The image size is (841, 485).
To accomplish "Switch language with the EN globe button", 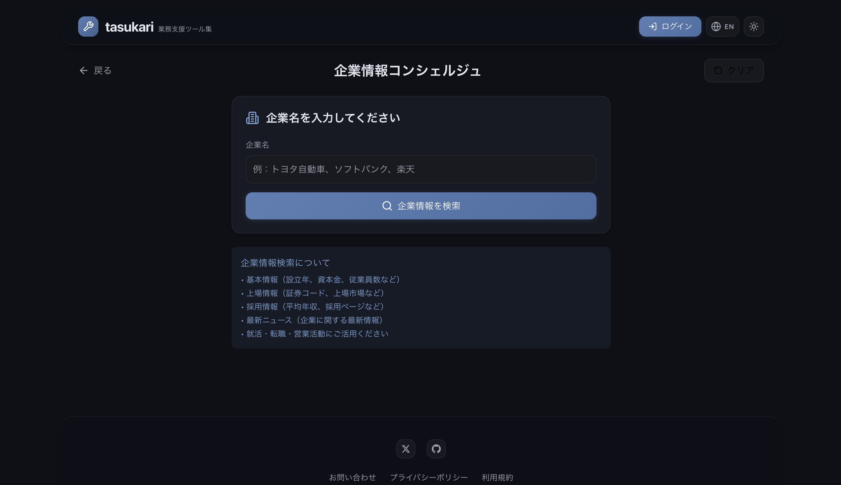I will point(722,27).
